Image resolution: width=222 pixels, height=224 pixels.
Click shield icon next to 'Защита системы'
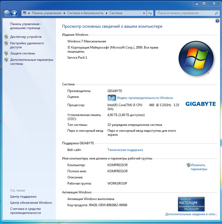(x=6, y=53)
